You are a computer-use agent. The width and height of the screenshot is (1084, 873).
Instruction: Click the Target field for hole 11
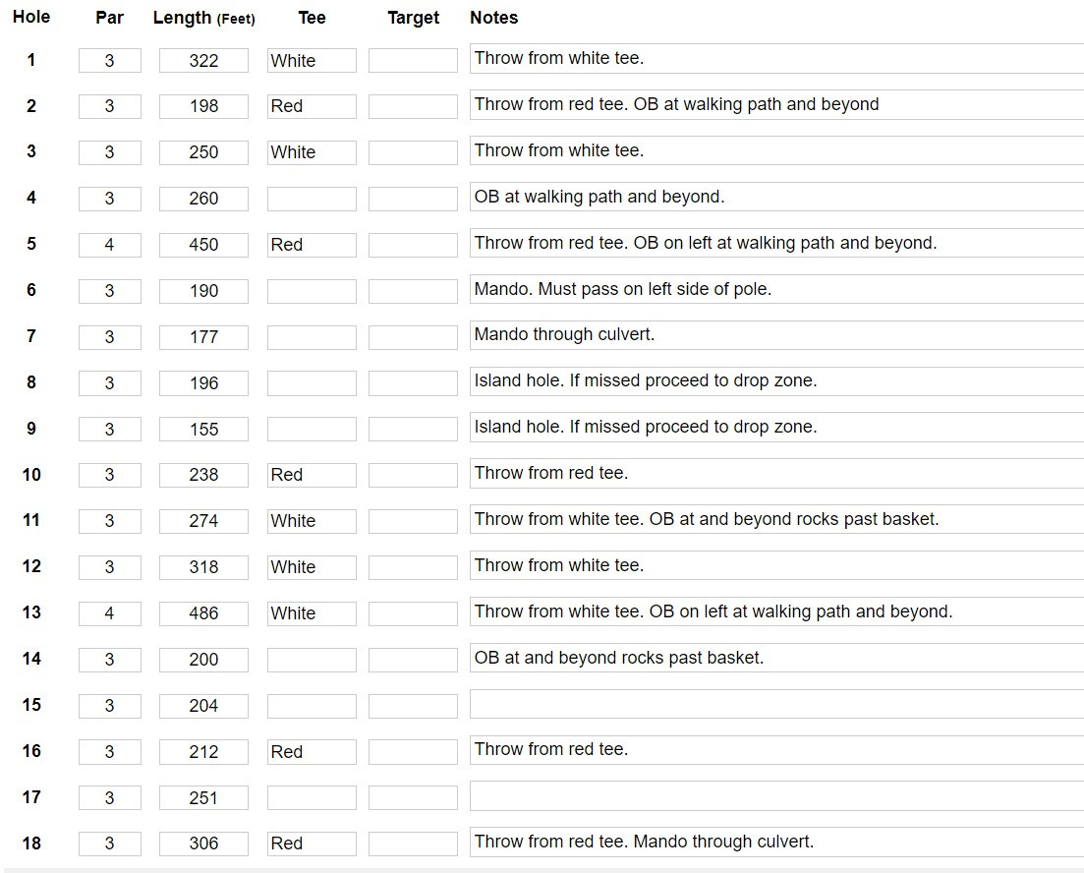tap(413, 521)
